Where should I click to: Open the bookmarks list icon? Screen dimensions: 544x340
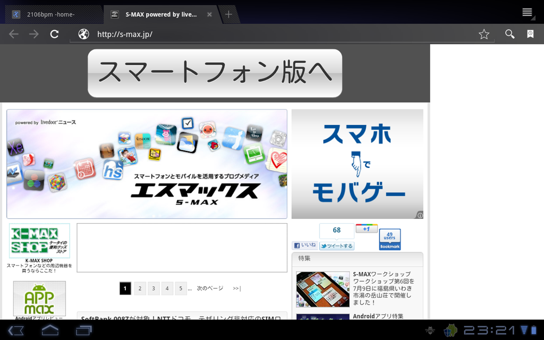(x=530, y=34)
